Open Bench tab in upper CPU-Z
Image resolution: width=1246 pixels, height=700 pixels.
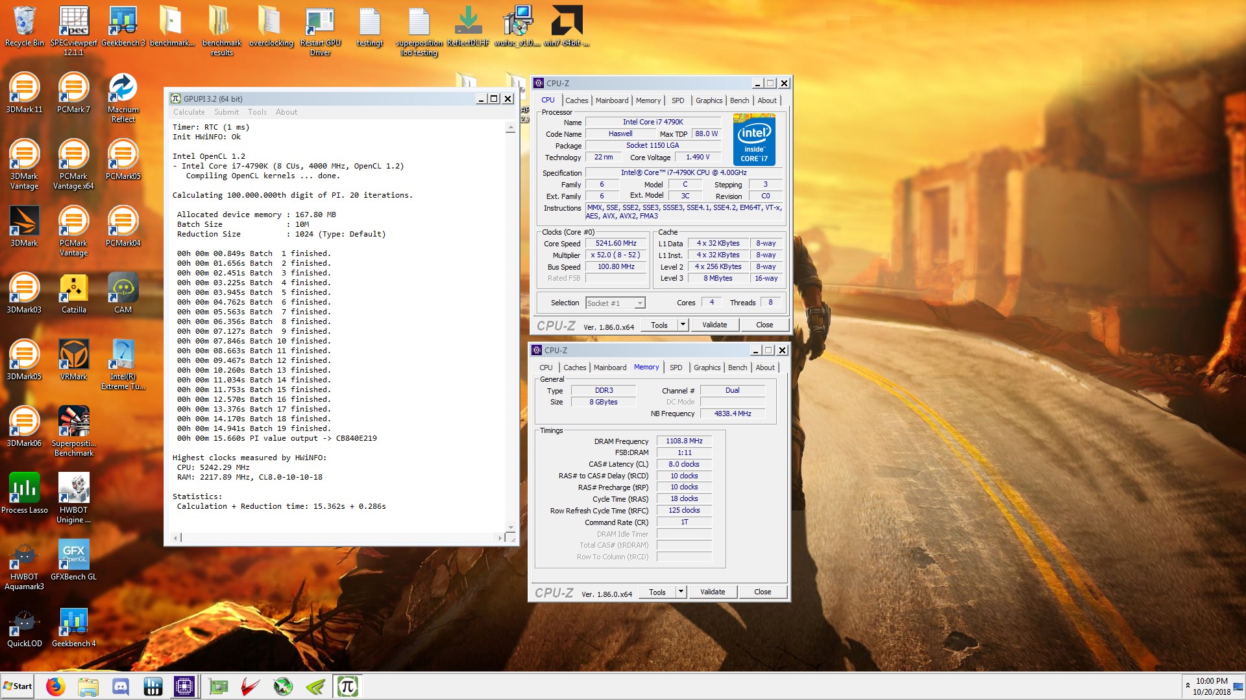pyautogui.click(x=739, y=100)
